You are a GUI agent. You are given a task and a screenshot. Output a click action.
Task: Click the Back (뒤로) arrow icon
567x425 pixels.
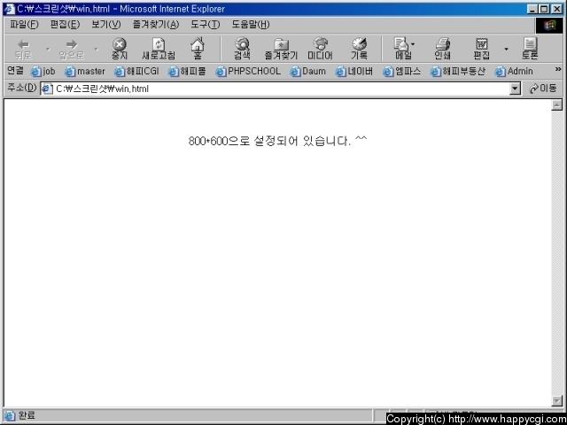click(24, 44)
